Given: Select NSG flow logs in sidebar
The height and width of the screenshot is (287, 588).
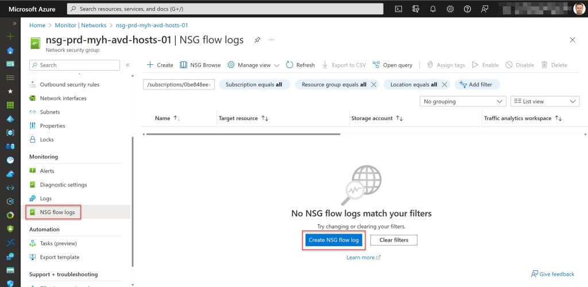Looking at the screenshot, I should pos(57,212).
